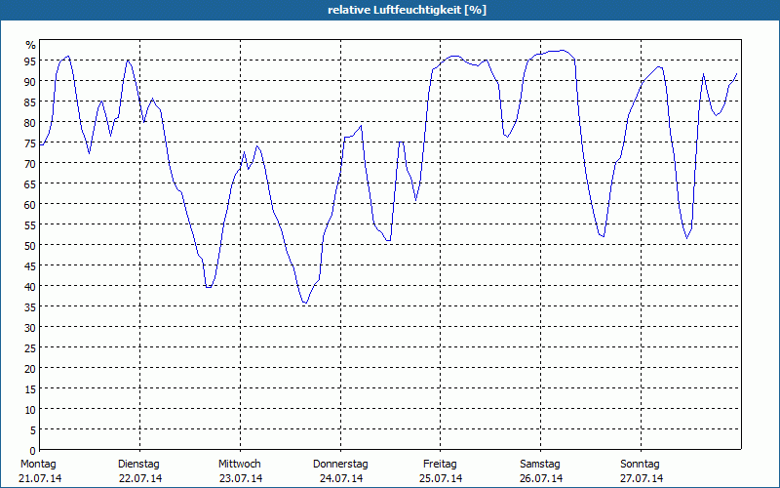Click the date label 24.07.14
This screenshot has width=780, height=488.
pos(341,479)
